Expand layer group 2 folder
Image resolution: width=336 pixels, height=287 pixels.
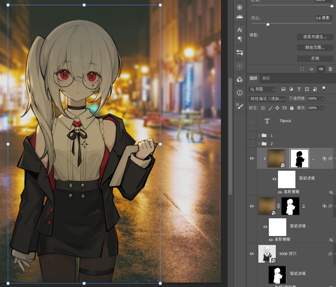click(259, 144)
